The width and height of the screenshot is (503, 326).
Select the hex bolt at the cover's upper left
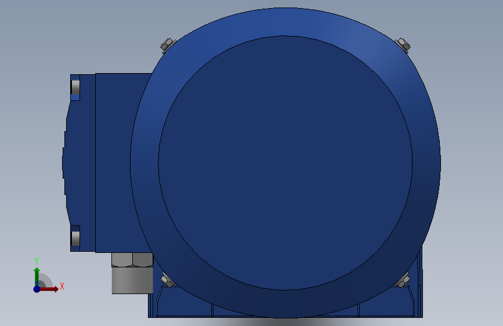click(x=167, y=45)
